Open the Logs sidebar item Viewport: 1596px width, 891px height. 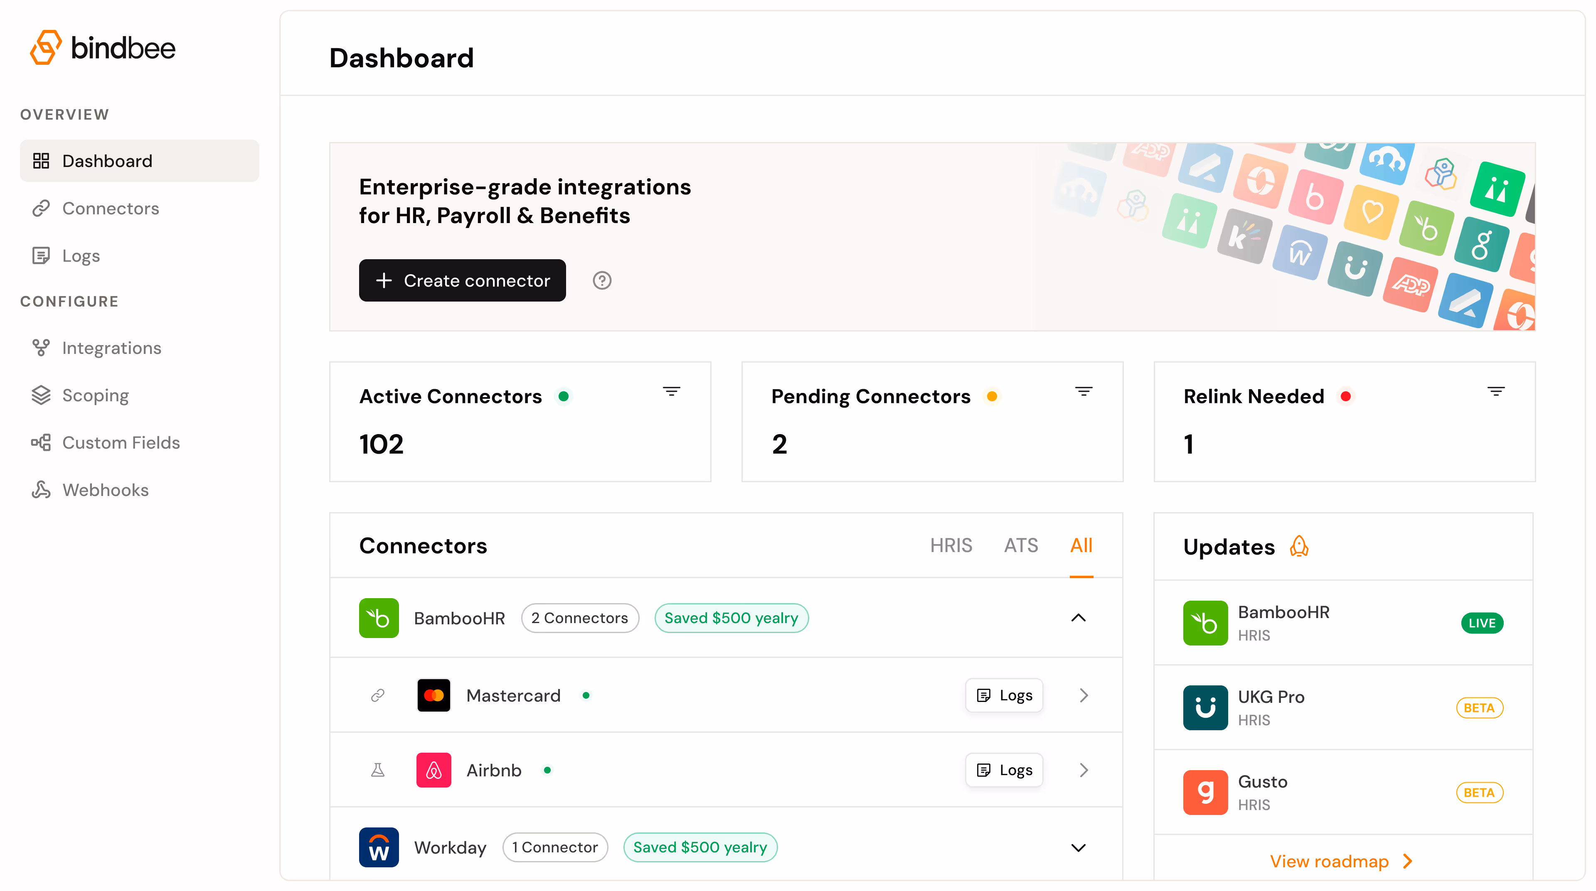(x=81, y=256)
